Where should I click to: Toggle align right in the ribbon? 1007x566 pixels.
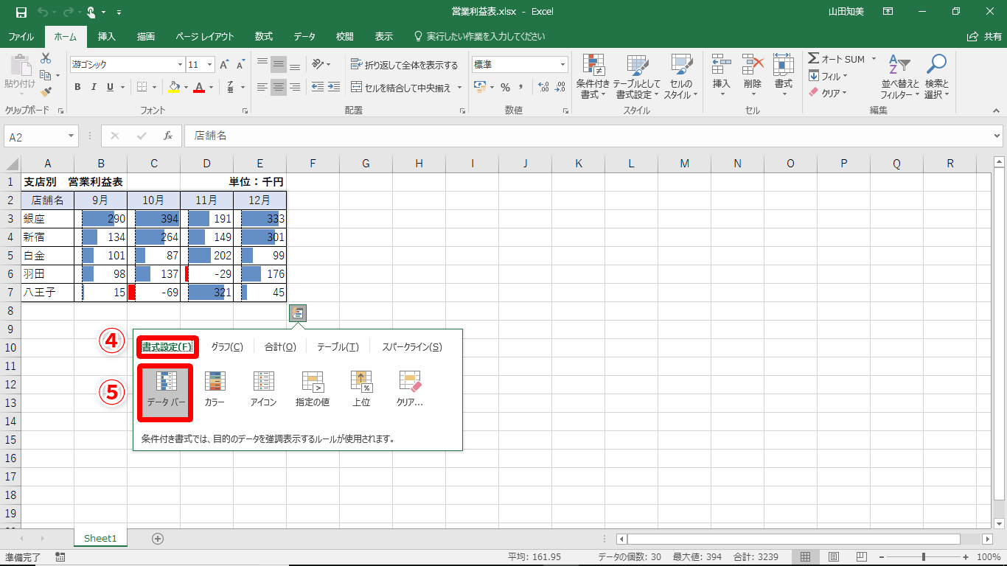[294, 87]
